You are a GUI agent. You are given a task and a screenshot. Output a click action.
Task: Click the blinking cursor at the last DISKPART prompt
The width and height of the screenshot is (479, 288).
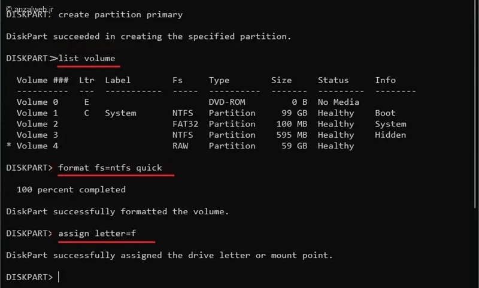[59, 277]
